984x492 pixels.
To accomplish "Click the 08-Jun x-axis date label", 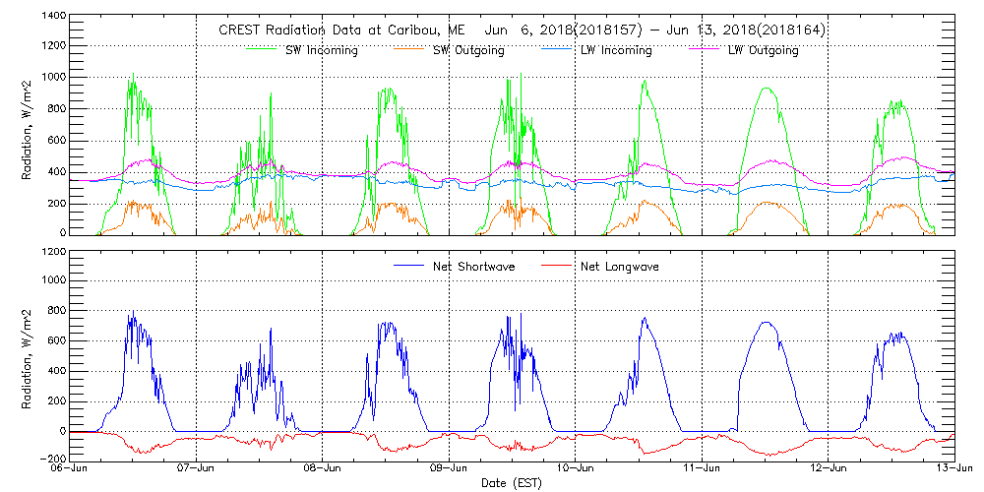I will (323, 468).
